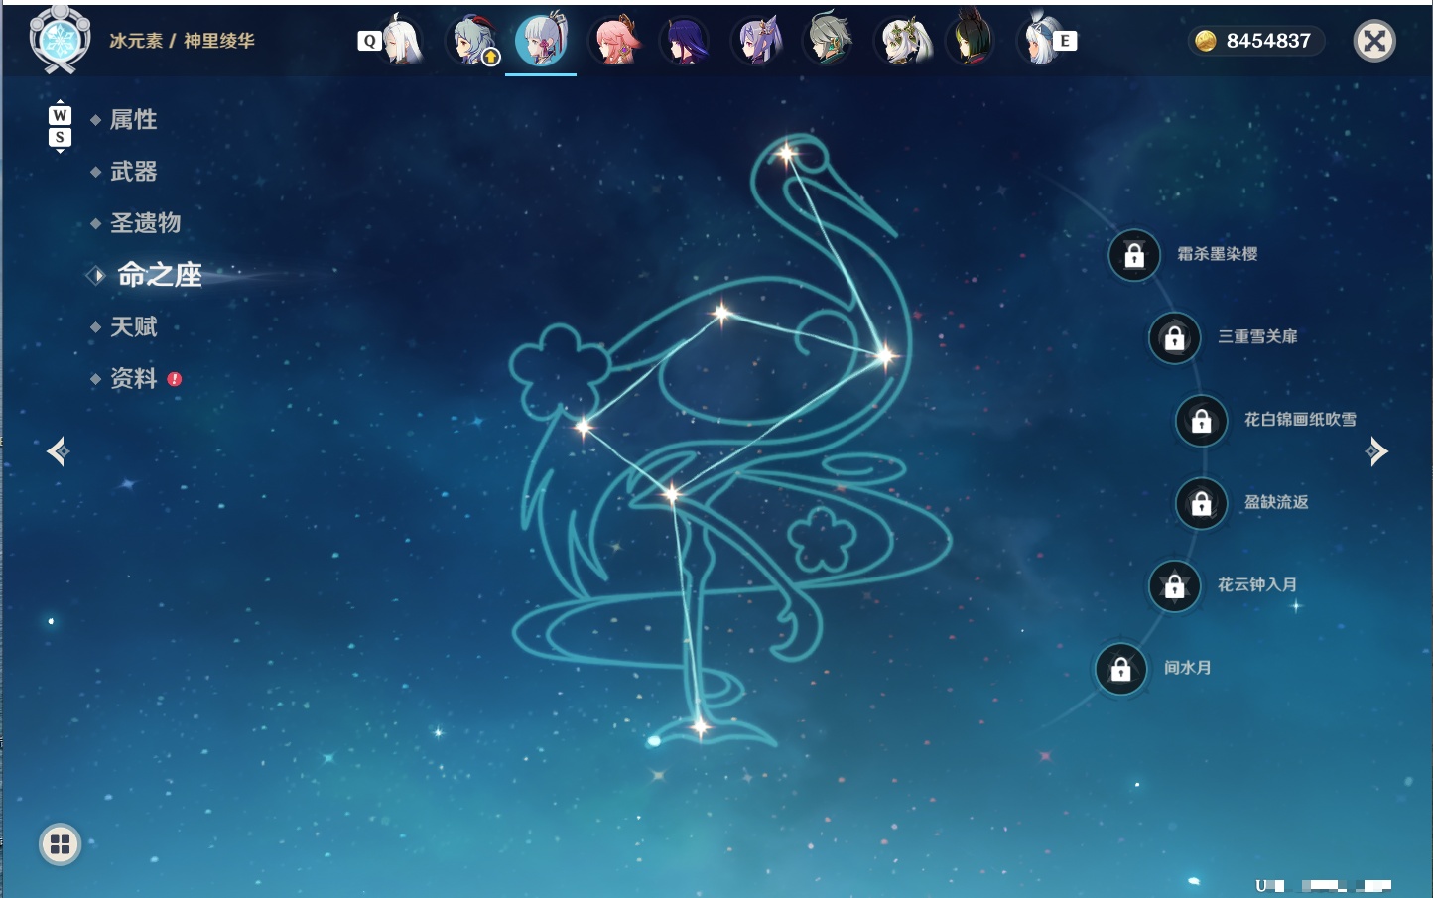Go to the next character with the right arrow
This screenshot has width=1433, height=898.
pos(1376,451)
